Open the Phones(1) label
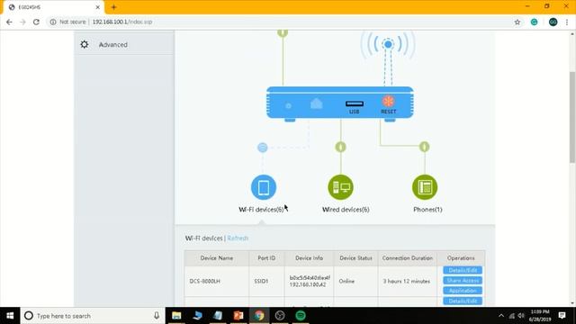 pyautogui.click(x=427, y=210)
